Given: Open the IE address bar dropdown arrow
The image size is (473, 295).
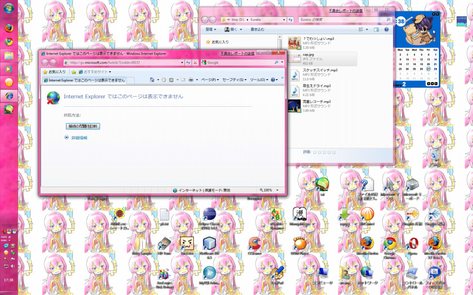Looking at the screenshot, I should coord(182,62).
